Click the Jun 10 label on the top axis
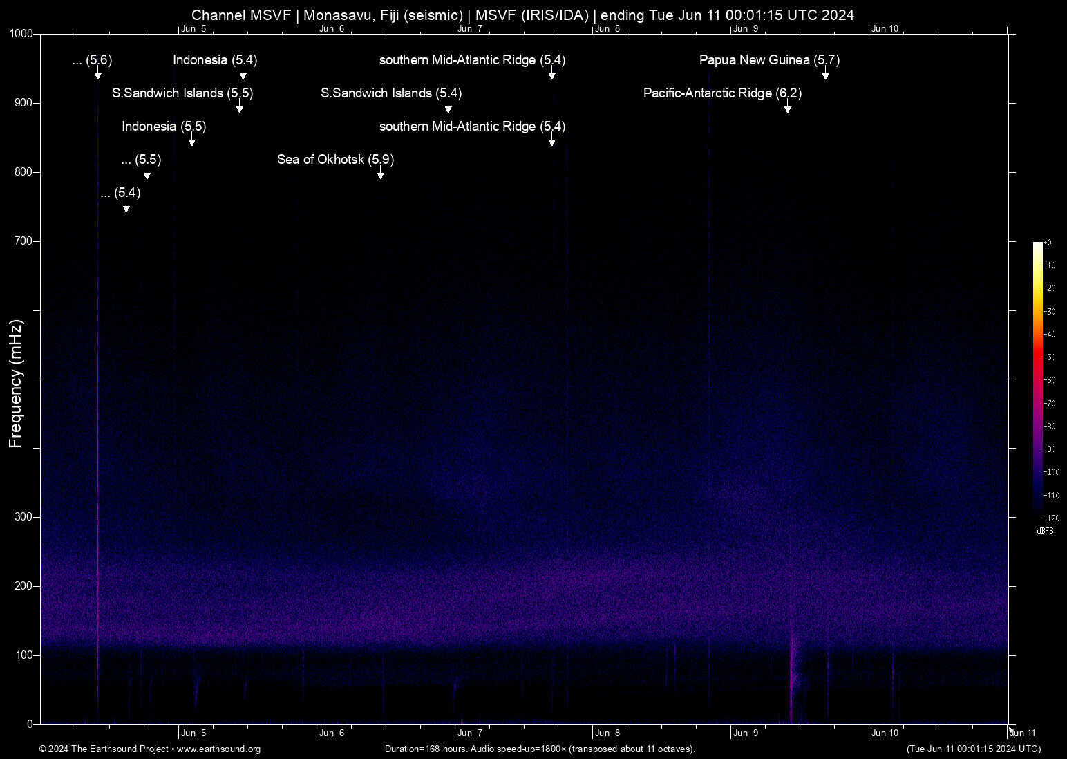Viewport: 1067px width, 759px height. click(x=885, y=28)
